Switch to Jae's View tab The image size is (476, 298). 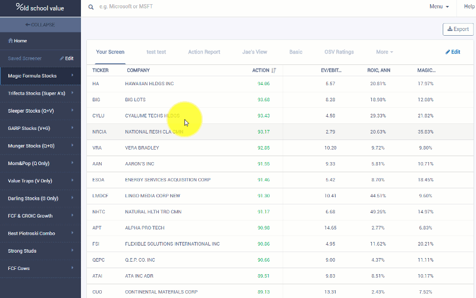[x=255, y=52]
